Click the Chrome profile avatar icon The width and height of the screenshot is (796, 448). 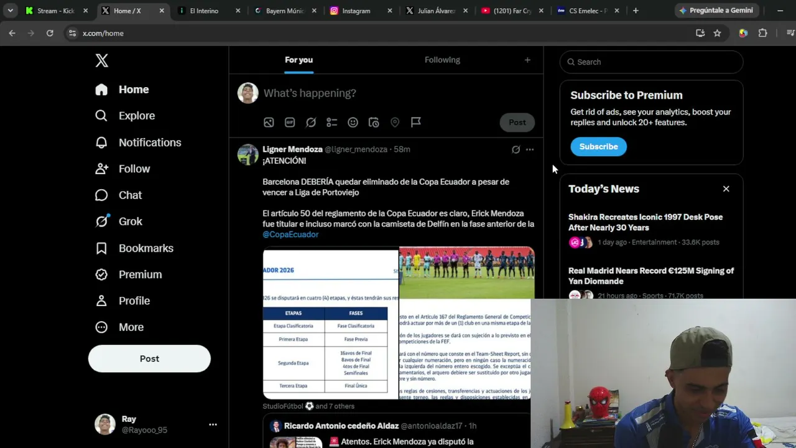pos(743,33)
